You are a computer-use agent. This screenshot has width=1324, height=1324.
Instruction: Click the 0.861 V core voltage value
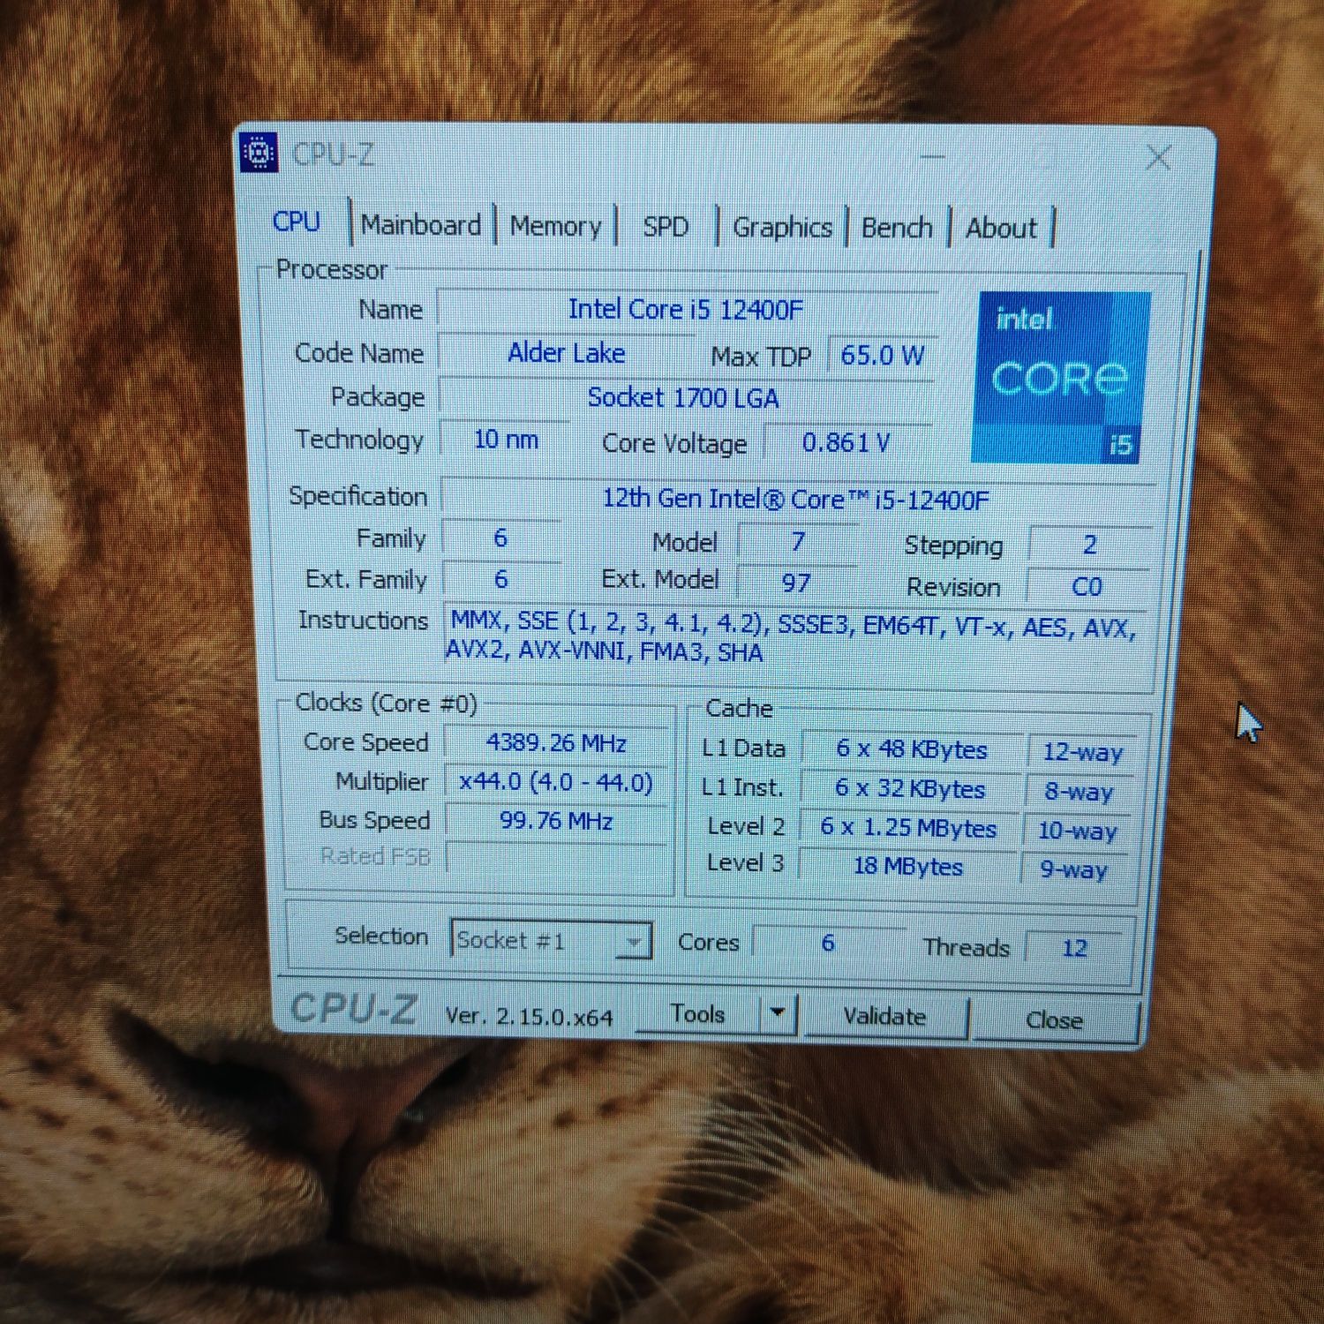point(846,443)
